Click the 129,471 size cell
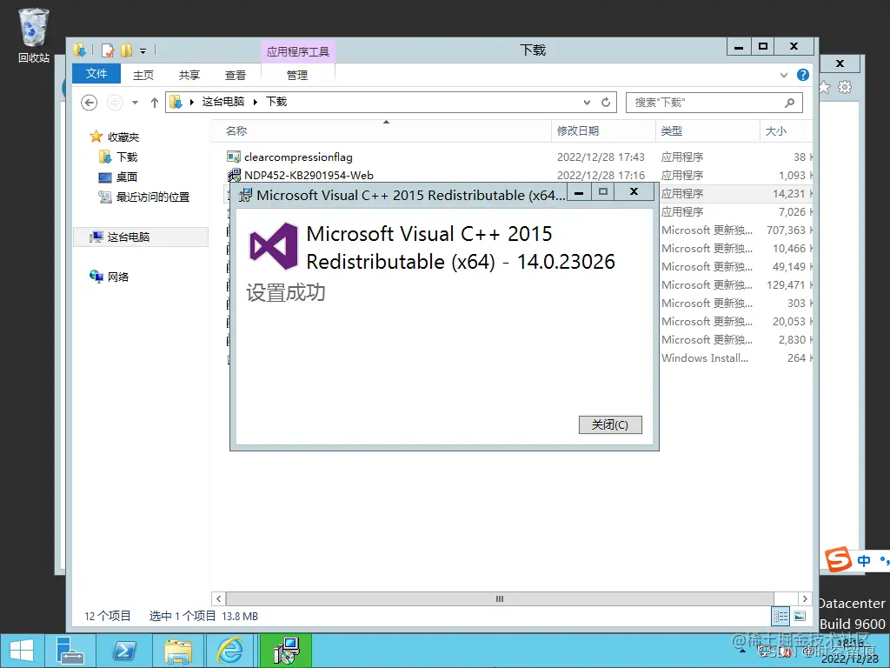The image size is (890, 668). (786, 284)
